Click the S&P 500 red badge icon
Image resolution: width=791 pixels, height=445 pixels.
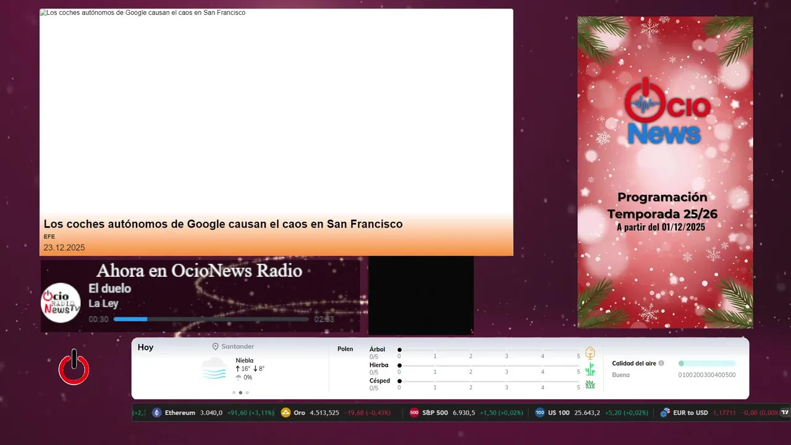tap(414, 413)
